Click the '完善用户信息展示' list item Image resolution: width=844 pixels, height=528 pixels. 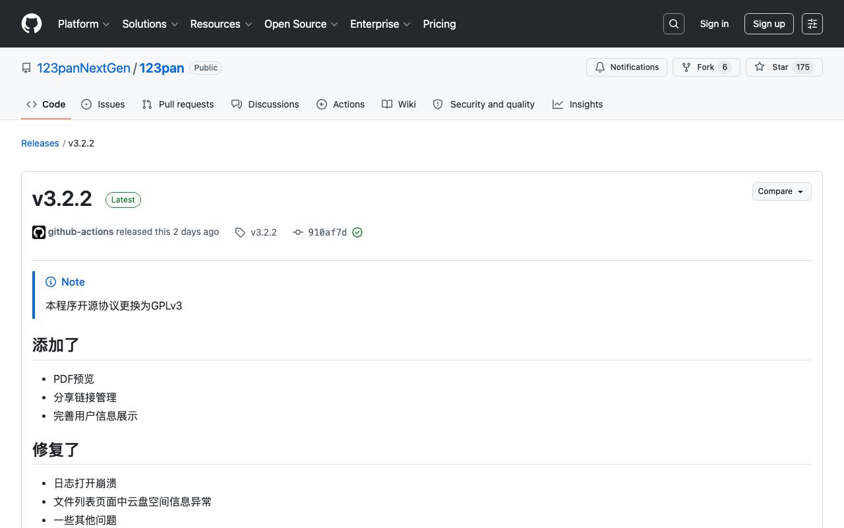pos(96,416)
